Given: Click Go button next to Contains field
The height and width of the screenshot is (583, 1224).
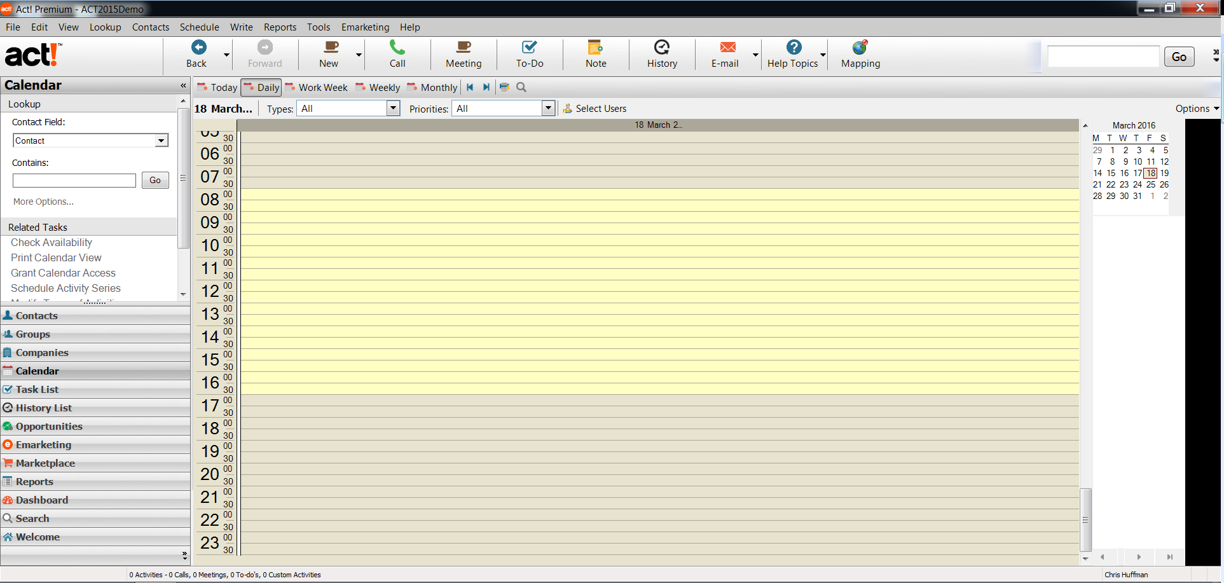Looking at the screenshot, I should click(x=155, y=180).
